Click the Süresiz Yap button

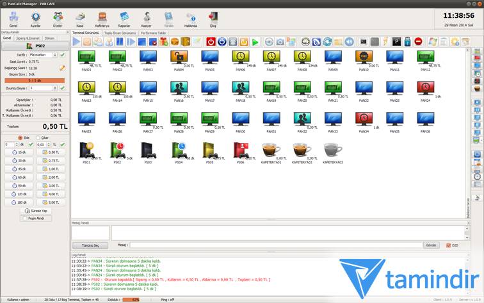click(x=35, y=210)
